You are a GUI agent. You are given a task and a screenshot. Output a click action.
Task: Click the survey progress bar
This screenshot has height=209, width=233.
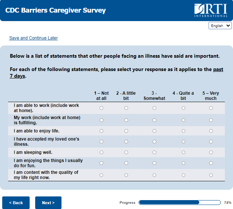click(180, 203)
